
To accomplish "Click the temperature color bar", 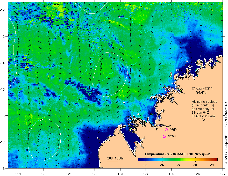I will pyautogui.click(x=178, y=160).
